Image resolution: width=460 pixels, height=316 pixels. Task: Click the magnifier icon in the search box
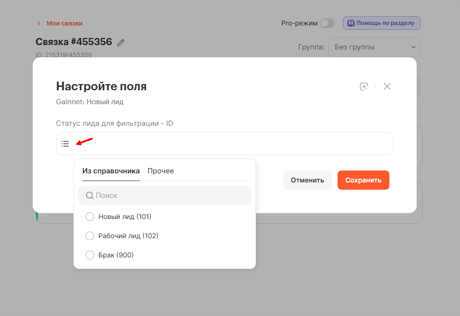click(89, 195)
